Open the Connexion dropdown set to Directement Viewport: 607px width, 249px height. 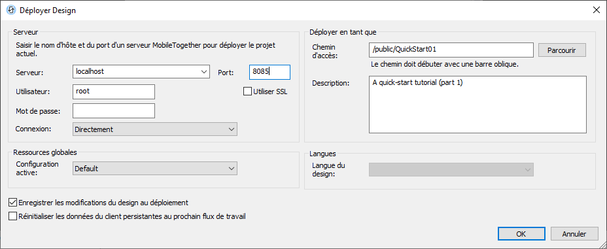point(155,129)
